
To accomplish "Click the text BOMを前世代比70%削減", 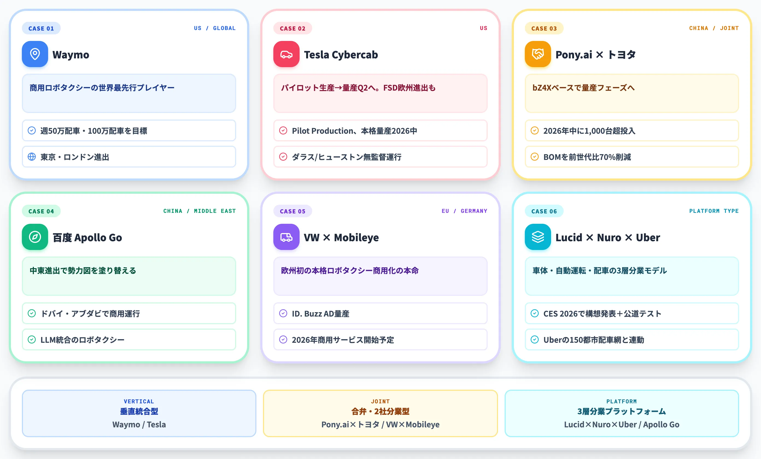I will (587, 157).
